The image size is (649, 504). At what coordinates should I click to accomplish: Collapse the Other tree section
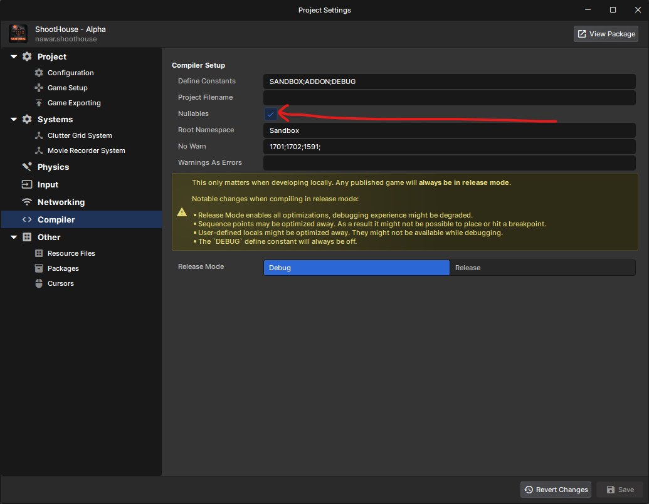click(x=14, y=237)
